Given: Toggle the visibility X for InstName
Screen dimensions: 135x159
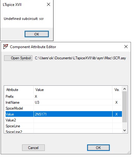Looking at the screenshot, I should 116,102.
